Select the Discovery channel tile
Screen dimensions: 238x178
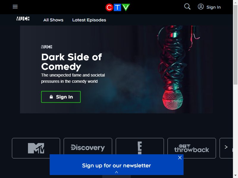[x=88, y=146]
